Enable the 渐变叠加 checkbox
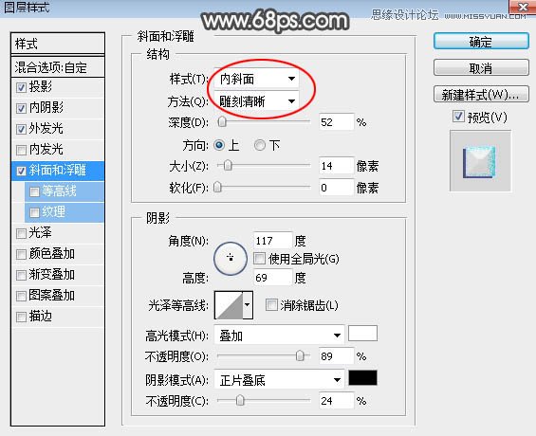 point(21,275)
